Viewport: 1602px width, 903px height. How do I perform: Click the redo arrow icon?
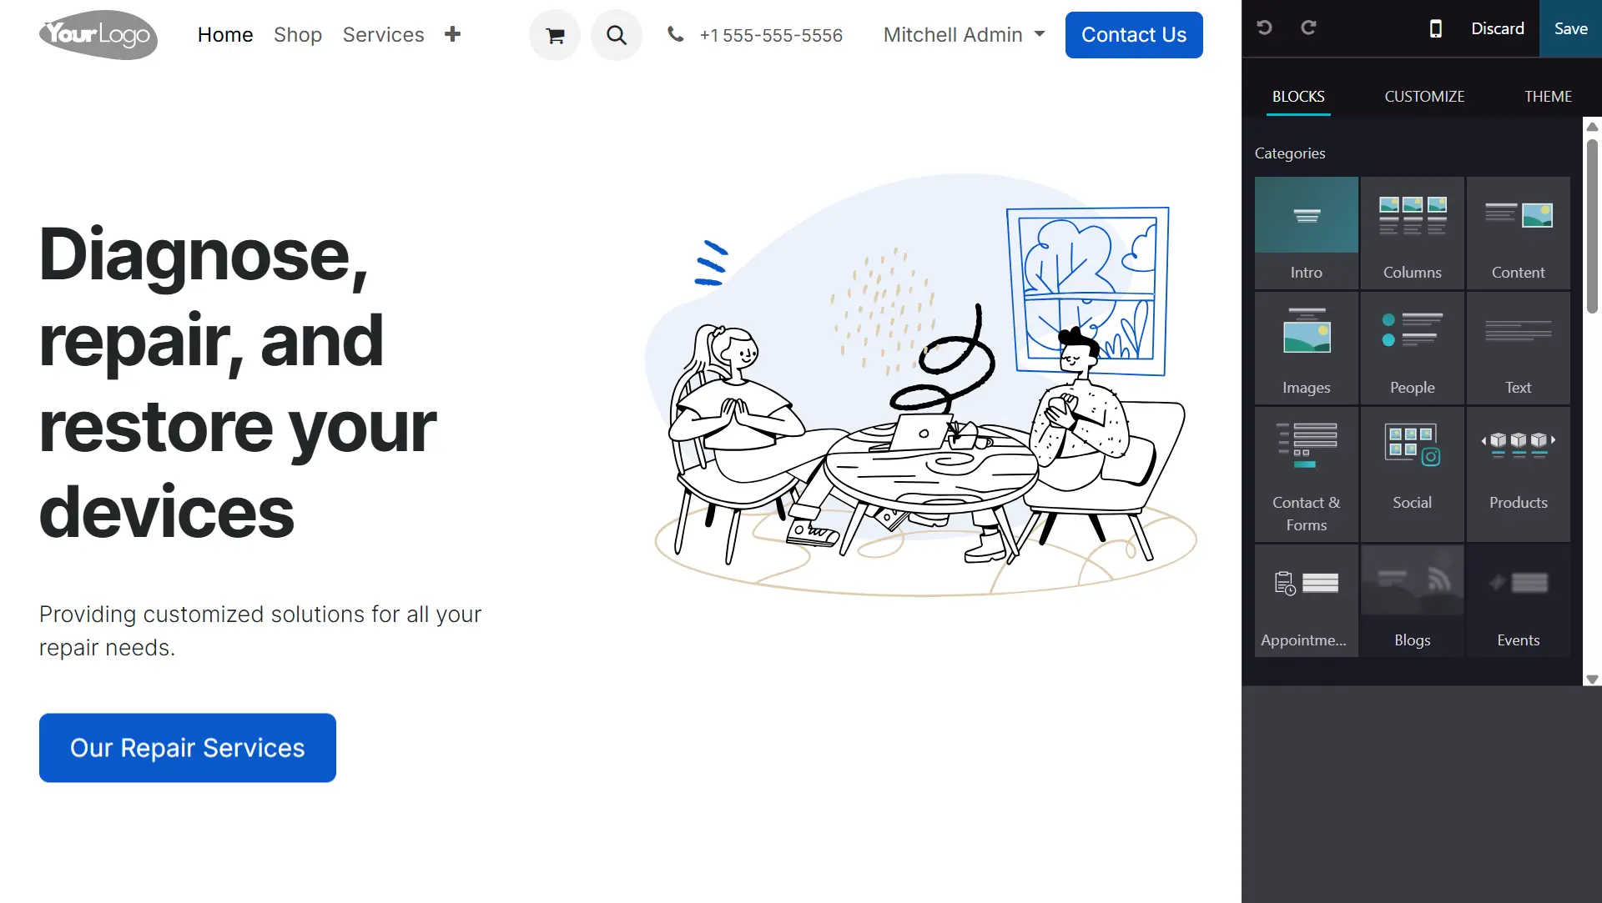[1308, 28]
